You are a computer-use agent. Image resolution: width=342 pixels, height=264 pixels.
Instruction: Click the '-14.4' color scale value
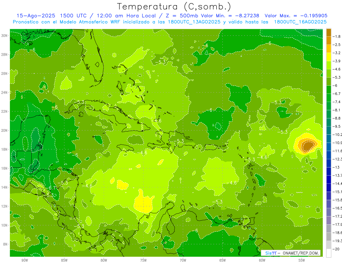click(337, 184)
